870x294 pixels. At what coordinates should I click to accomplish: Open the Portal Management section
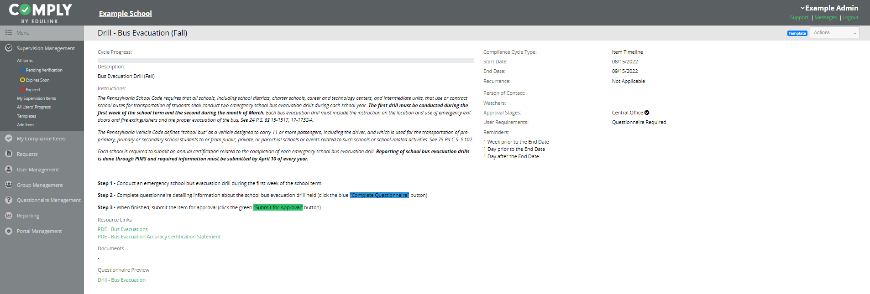pos(39,231)
